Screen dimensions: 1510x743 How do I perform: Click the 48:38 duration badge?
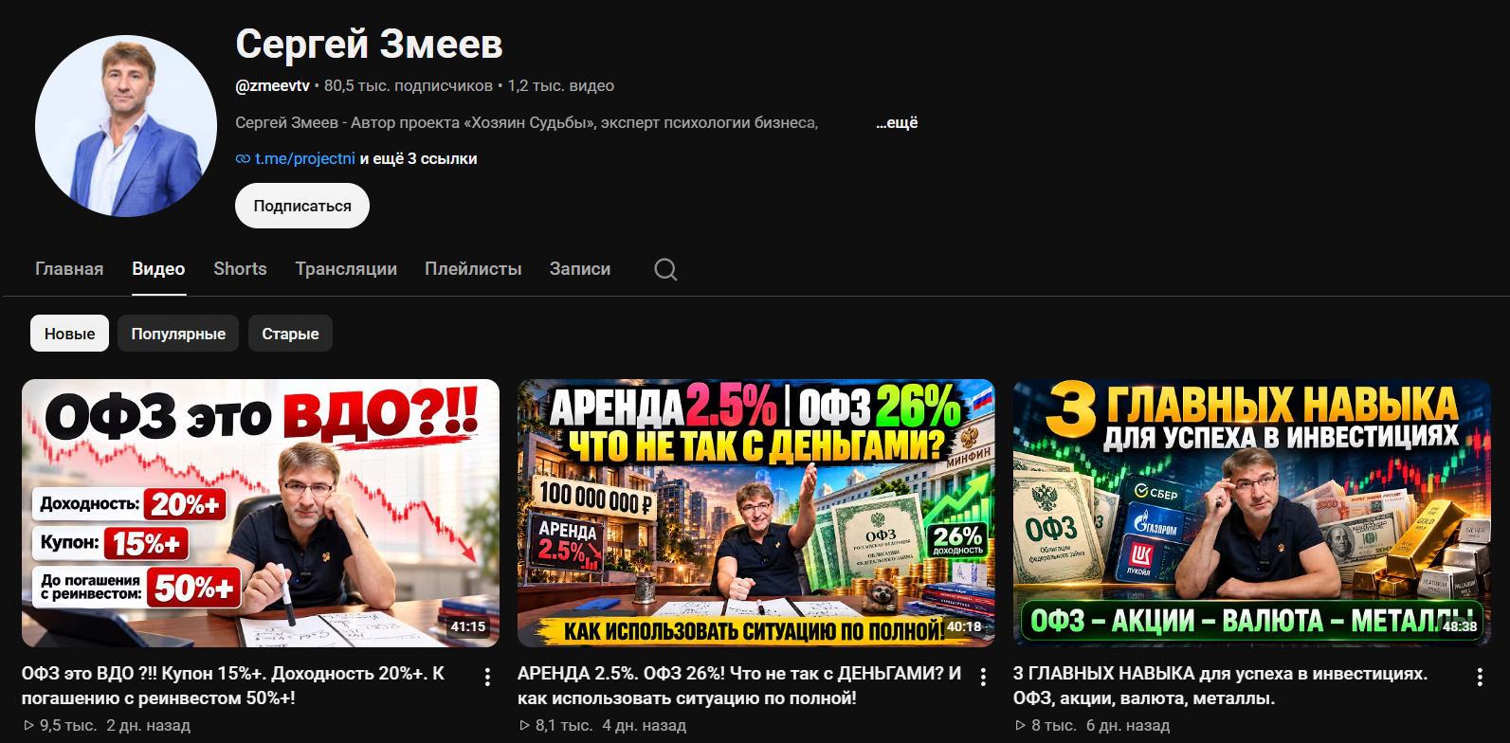tap(1460, 626)
